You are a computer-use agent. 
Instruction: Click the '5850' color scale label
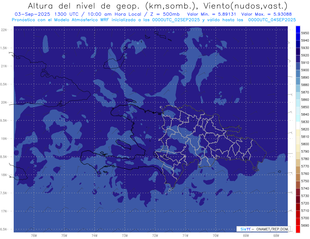[x=305, y=107]
